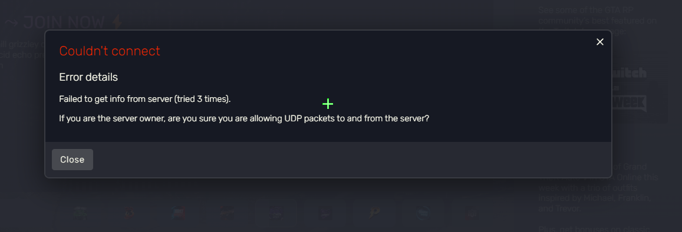Click the lightning bolt icon beside JOIN NOW
Image resolution: width=682 pixels, height=232 pixels.
click(x=117, y=22)
